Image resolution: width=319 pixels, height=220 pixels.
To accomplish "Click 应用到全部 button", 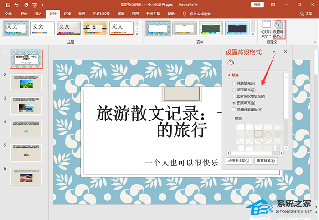I will click(x=239, y=161).
